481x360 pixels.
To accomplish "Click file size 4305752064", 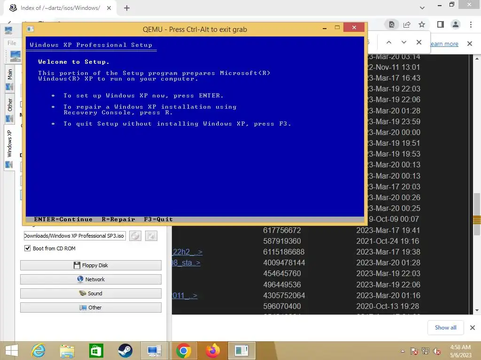I will coord(284,295).
